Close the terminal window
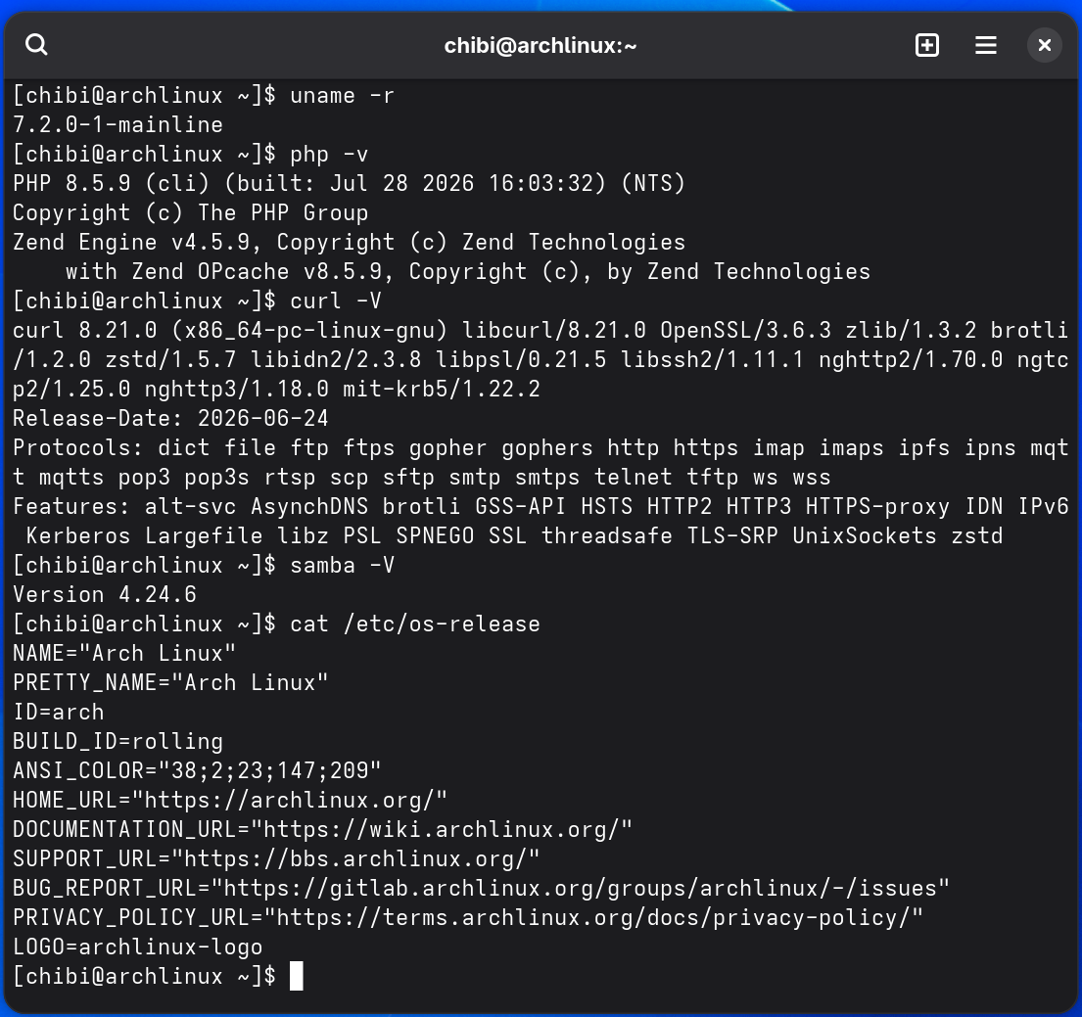Image resolution: width=1082 pixels, height=1017 pixels. click(1044, 46)
